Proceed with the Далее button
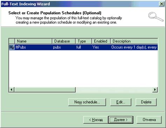The width and height of the screenshot is (166, 128). click(121, 120)
